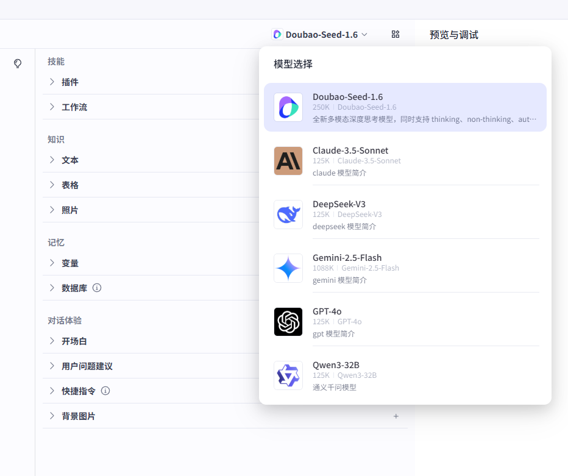The width and height of the screenshot is (568, 476).
Task: Expand the 用户问题建议 section
Action: pos(52,366)
